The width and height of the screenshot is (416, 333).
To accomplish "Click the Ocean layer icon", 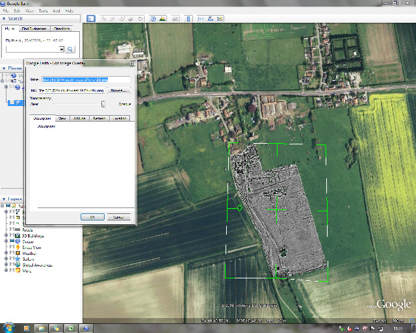I will 18,241.
